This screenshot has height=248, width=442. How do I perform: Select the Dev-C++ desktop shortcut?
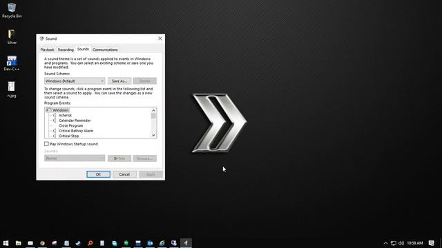(12, 63)
